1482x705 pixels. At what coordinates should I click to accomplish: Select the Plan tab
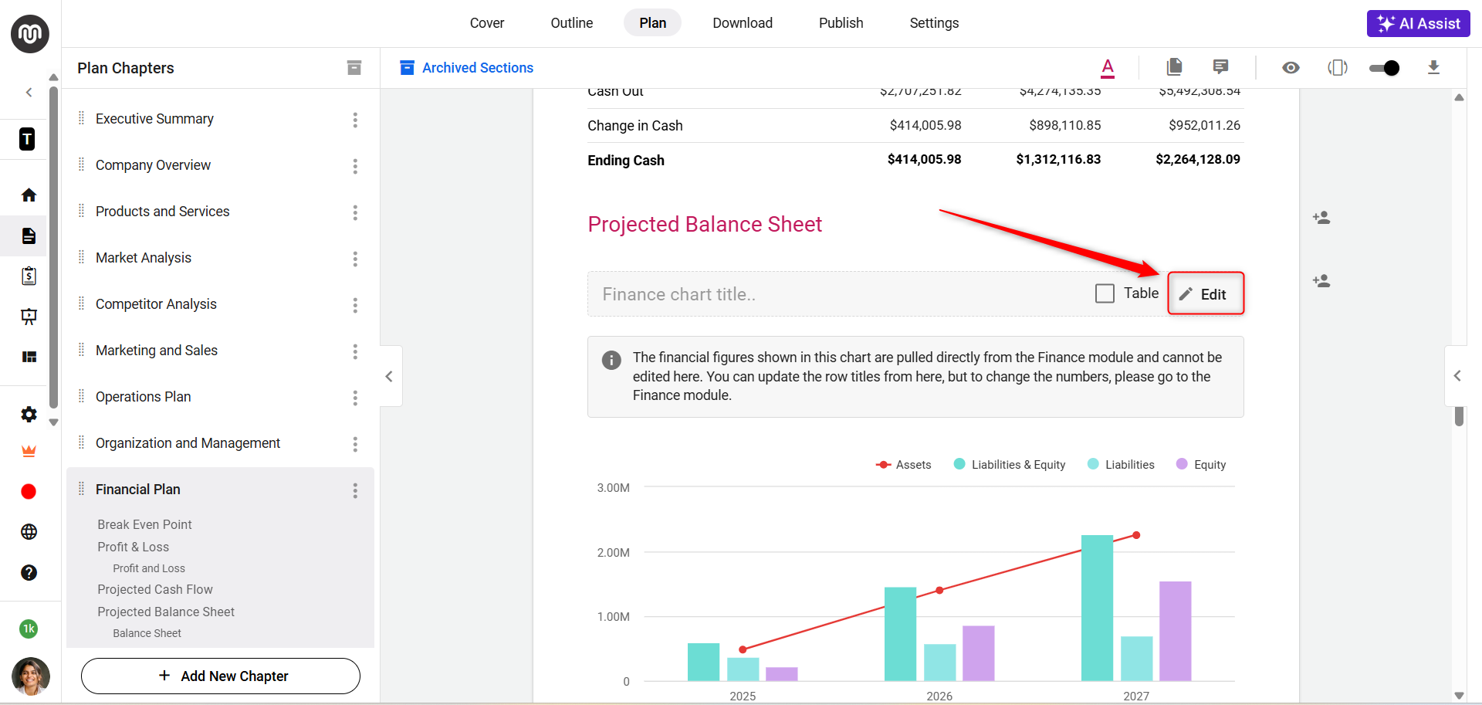(653, 23)
